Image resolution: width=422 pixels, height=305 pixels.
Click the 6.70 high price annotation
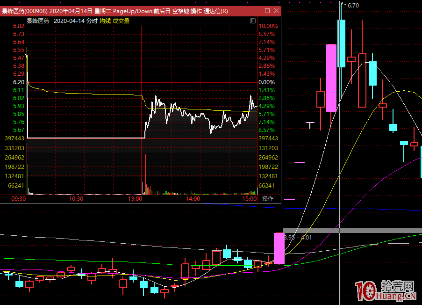tap(353, 6)
